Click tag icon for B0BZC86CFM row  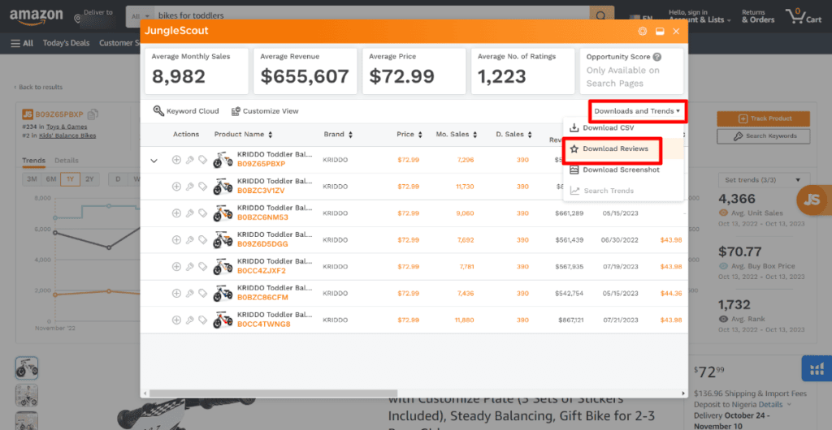coord(202,293)
